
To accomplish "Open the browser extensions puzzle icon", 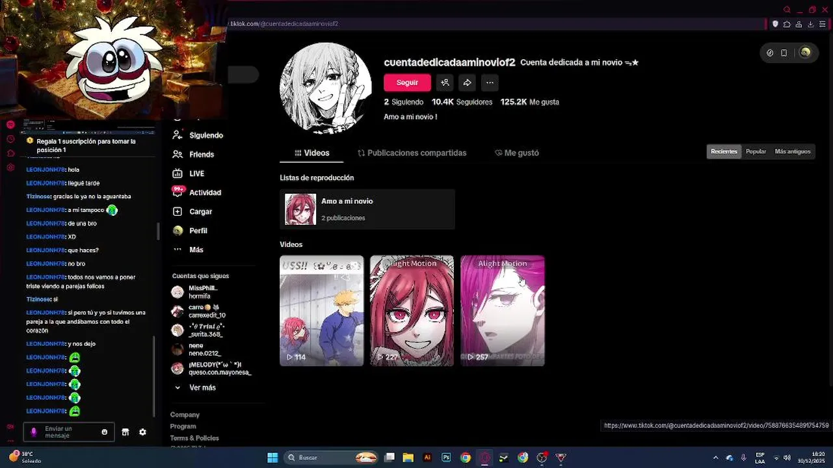I will click(x=787, y=24).
